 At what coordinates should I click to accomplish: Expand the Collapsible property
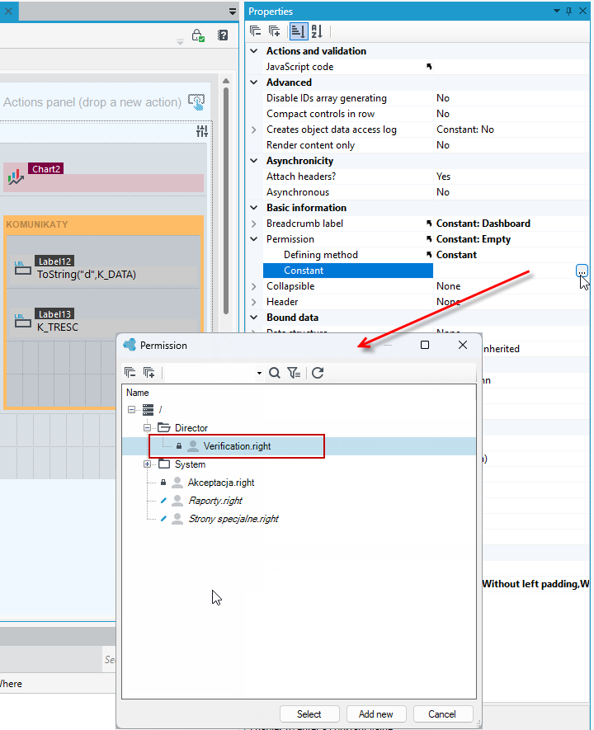[254, 286]
